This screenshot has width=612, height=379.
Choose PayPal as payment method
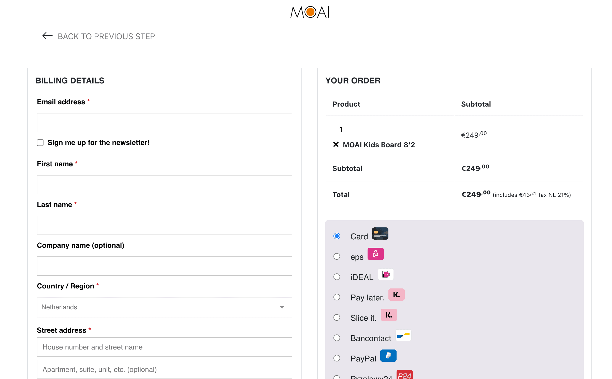[337, 358]
